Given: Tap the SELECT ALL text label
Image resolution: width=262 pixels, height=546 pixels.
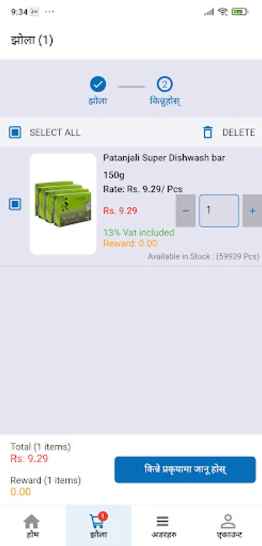Looking at the screenshot, I should point(55,132).
